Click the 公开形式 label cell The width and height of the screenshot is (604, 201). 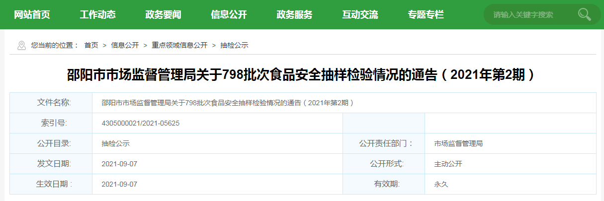[x=384, y=164]
